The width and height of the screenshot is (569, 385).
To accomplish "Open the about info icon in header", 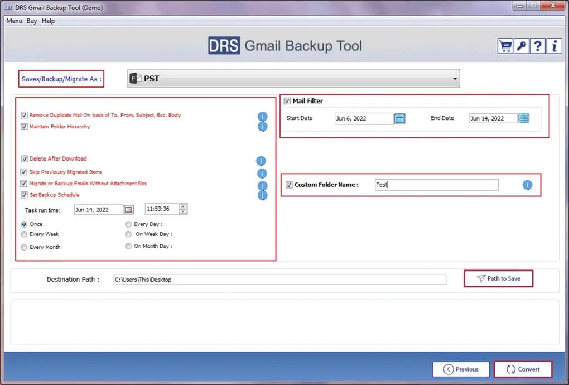I will coord(554,46).
